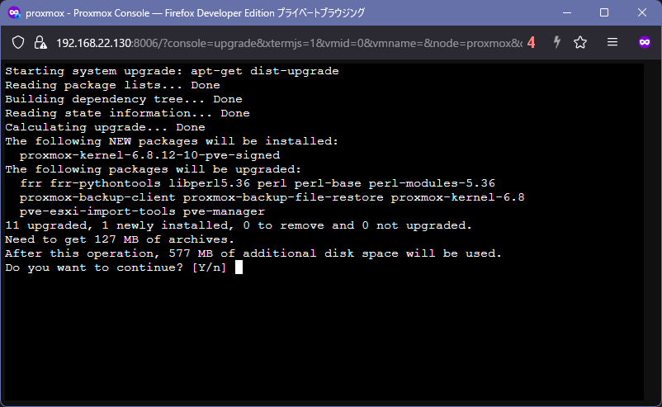
Task: Click the pve-esxi-import-tools text
Action: pos(97,211)
